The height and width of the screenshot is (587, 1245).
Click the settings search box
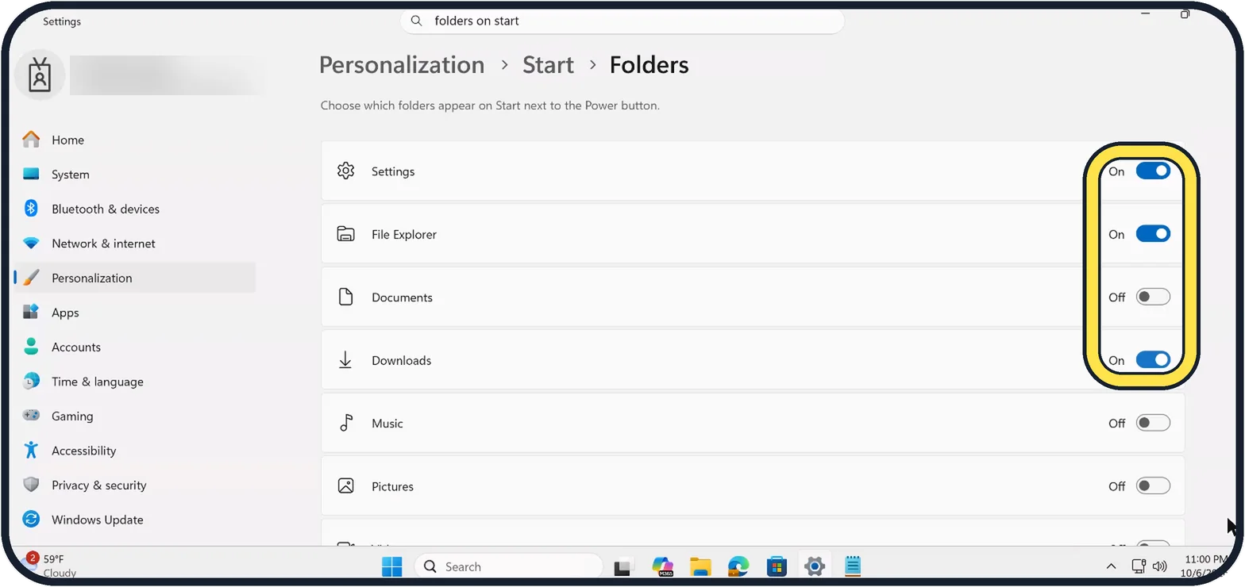(x=622, y=21)
